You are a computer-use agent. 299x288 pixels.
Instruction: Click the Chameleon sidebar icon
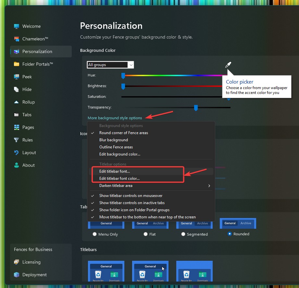(x=17, y=39)
